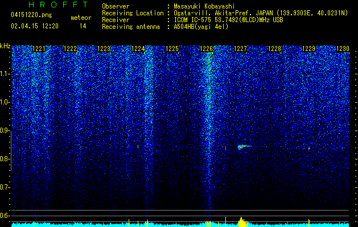
Task: Click the 0.7 frequency axis tick
Action: (x=5, y=188)
